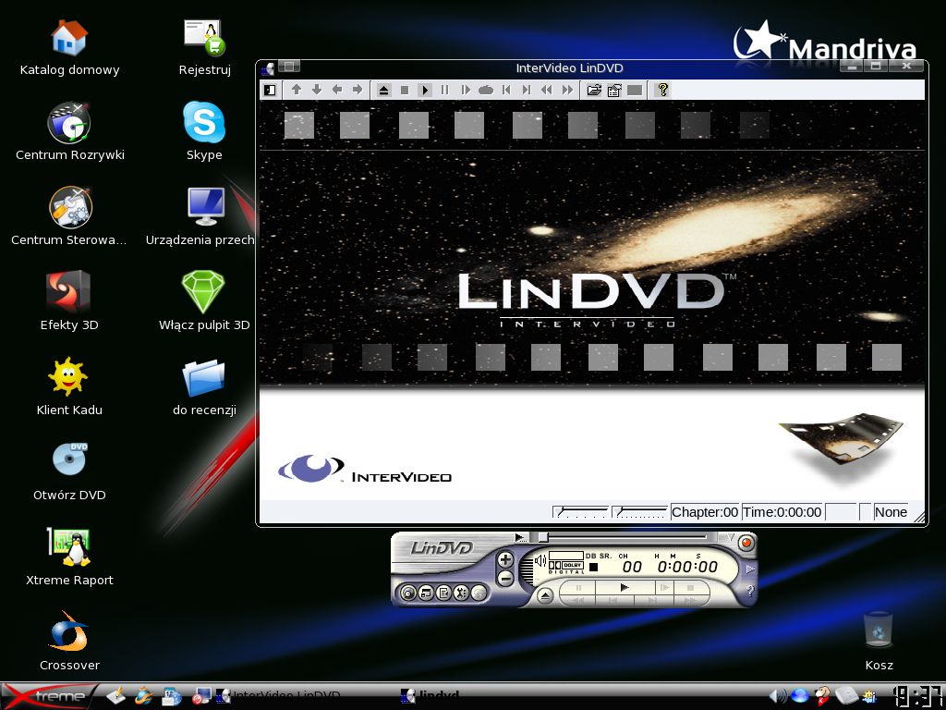946x710 pixels.
Task: Fast forward using the toolbar double-right arrows
Action: 567,90
